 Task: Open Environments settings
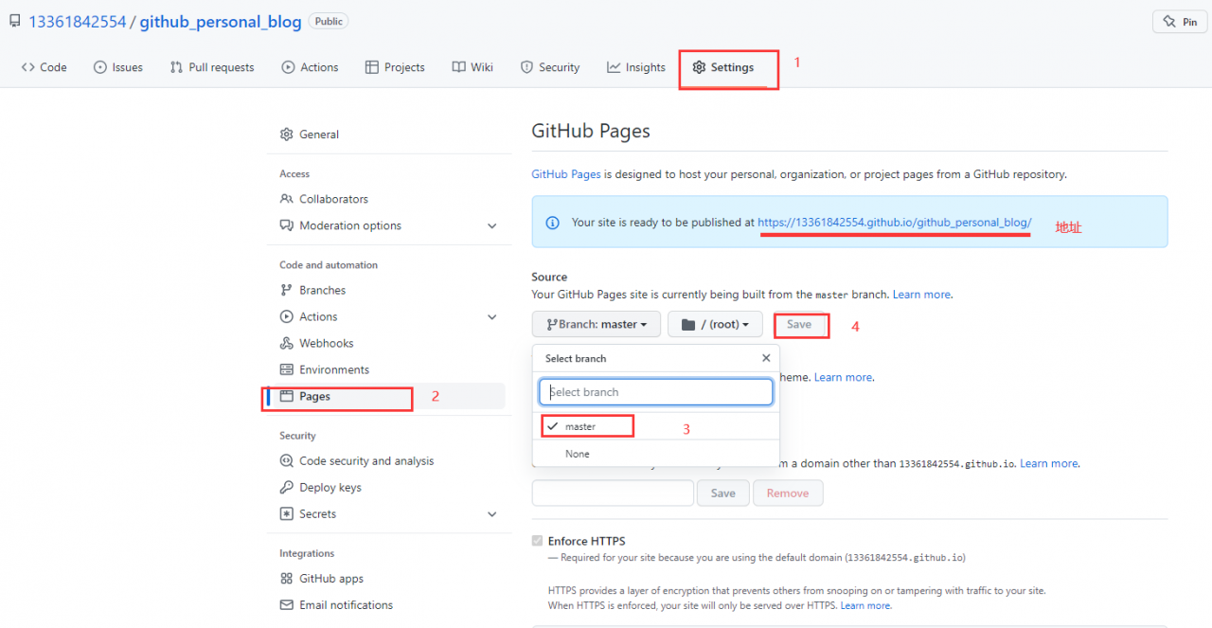334,369
